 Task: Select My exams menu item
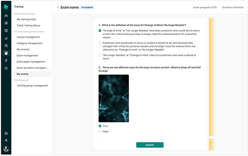(32, 74)
